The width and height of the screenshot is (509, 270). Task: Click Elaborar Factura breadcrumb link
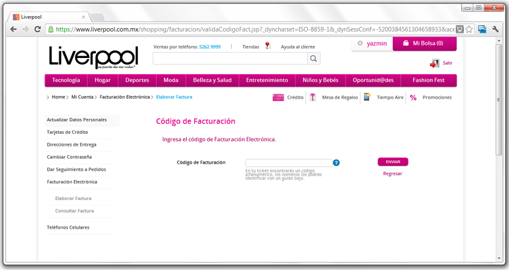click(x=174, y=97)
